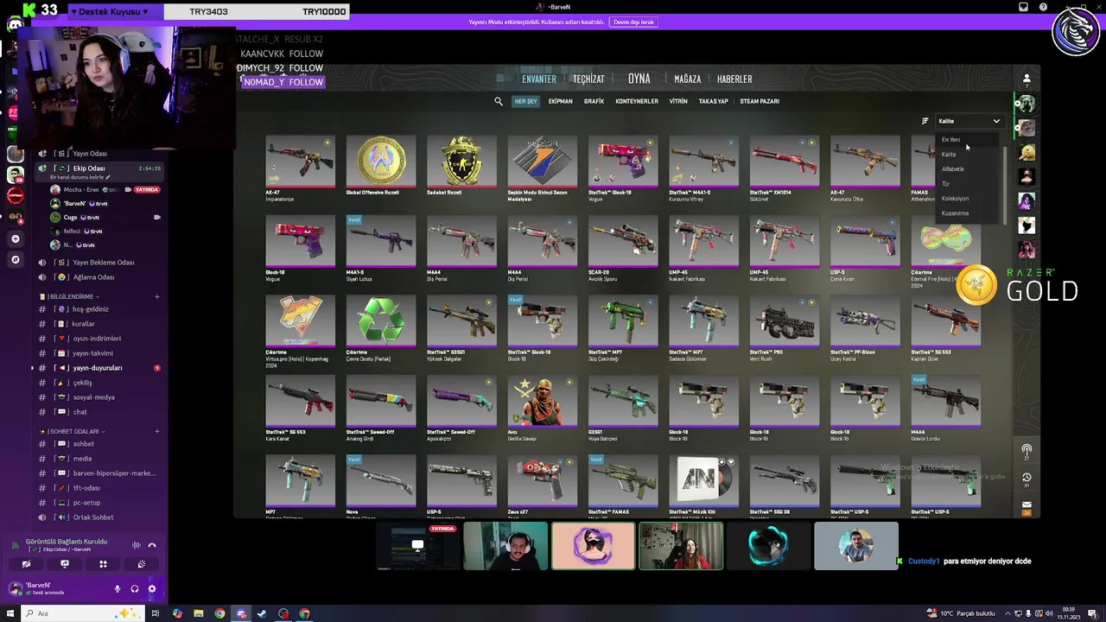Screen dimensions: 1106x622
Task: Open the ENVANTER main tab
Action: (539, 79)
